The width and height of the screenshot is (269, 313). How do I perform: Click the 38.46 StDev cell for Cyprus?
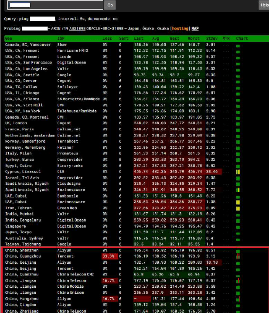(211, 172)
